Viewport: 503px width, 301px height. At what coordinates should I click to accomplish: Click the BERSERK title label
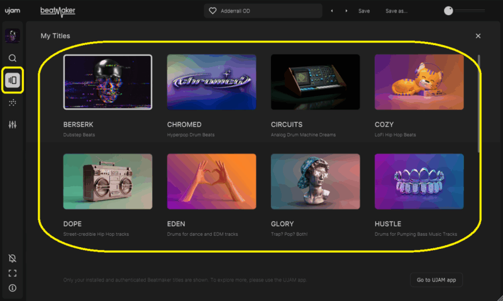coord(78,124)
